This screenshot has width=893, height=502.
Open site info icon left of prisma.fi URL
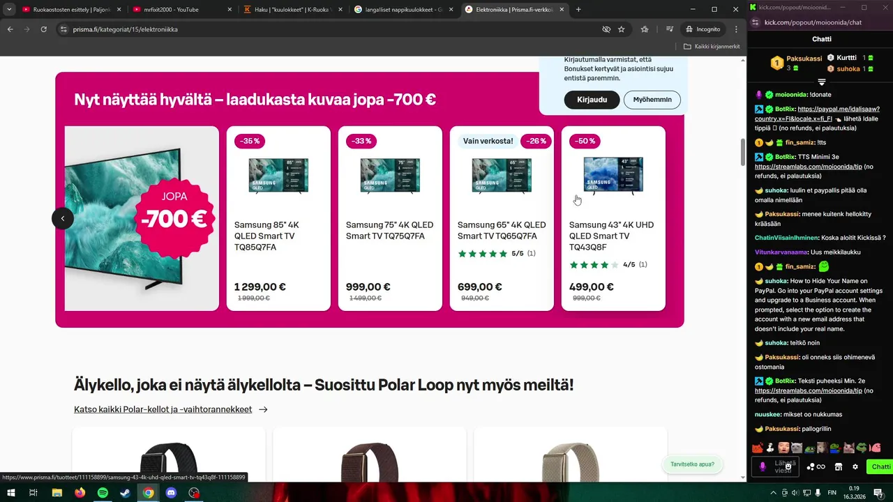pyautogui.click(x=63, y=29)
